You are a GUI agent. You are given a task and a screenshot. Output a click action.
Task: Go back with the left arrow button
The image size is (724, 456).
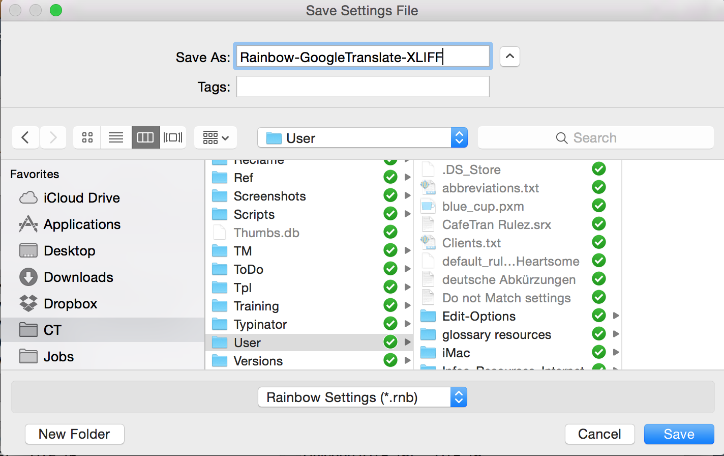point(25,138)
